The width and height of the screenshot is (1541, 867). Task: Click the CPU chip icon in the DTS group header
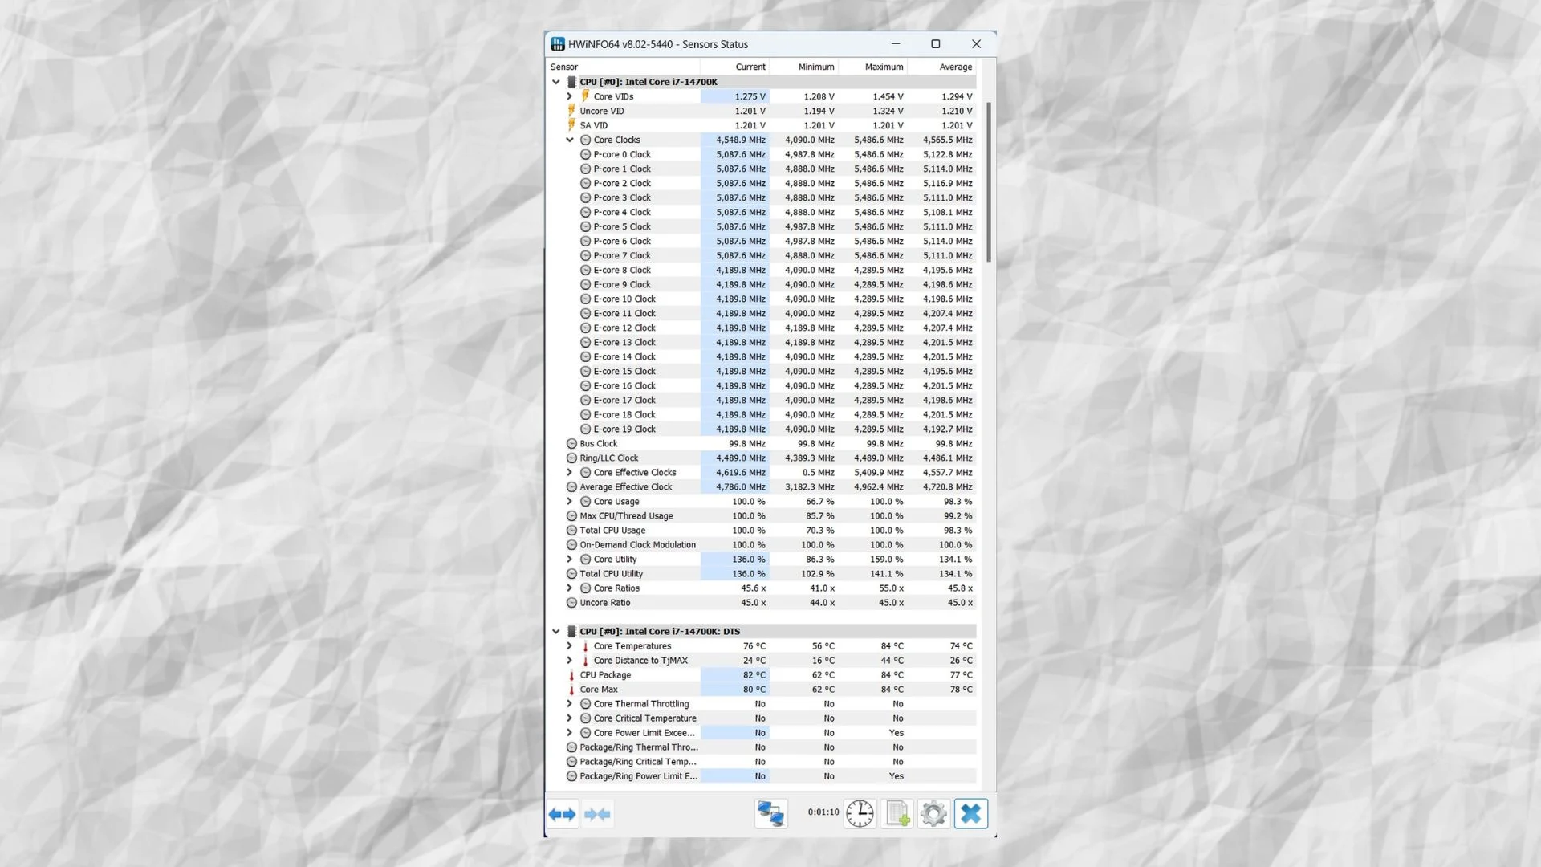[x=571, y=632]
